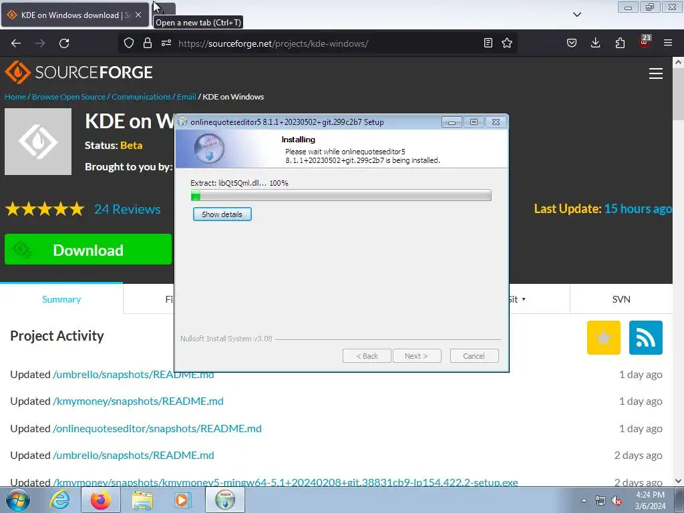Open the Firefox downloads arrow icon
The height and width of the screenshot is (513, 684).
[x=595, y=43]
